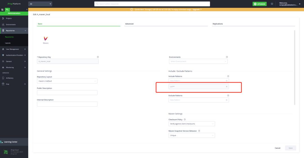Click the green UPGRADE button
Image resolution: width=304 pixels, height=158 pixels.
point(259,4)
